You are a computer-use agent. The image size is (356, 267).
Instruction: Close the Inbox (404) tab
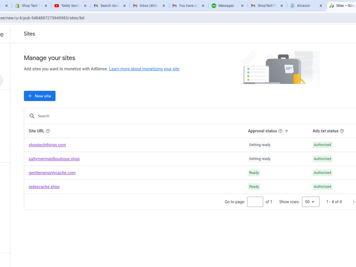point(164,6)
